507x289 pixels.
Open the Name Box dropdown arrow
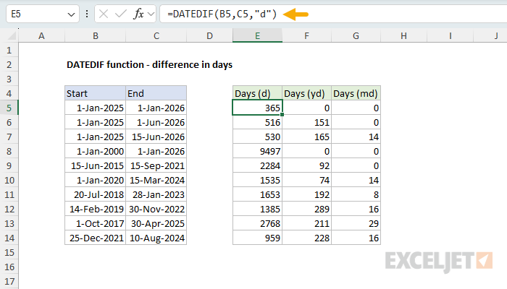(71, 14)
